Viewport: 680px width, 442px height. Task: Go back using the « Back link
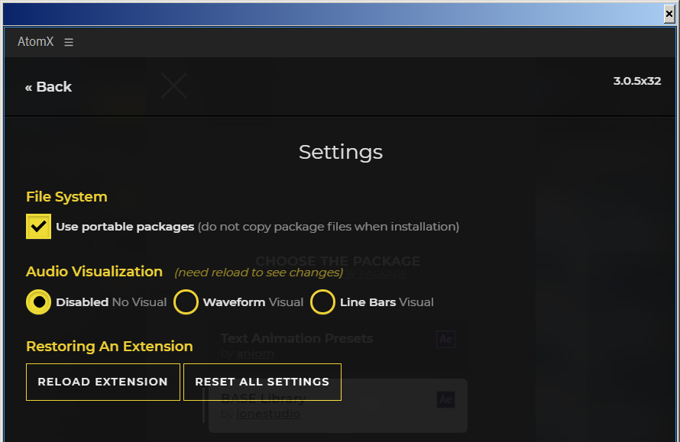[x=48, y=87]
